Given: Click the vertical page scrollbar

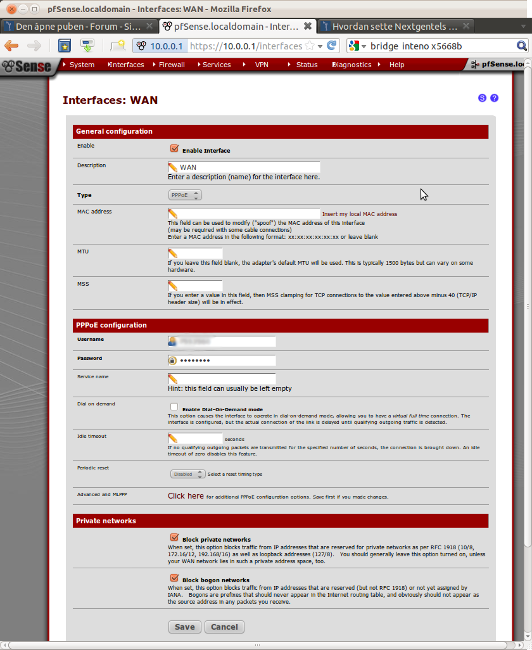Looking at the screenshot, I should click(x=528, y=307).
